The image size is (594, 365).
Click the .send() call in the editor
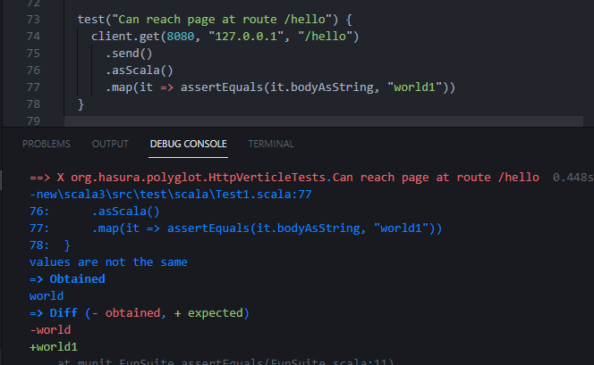(129, 54)
